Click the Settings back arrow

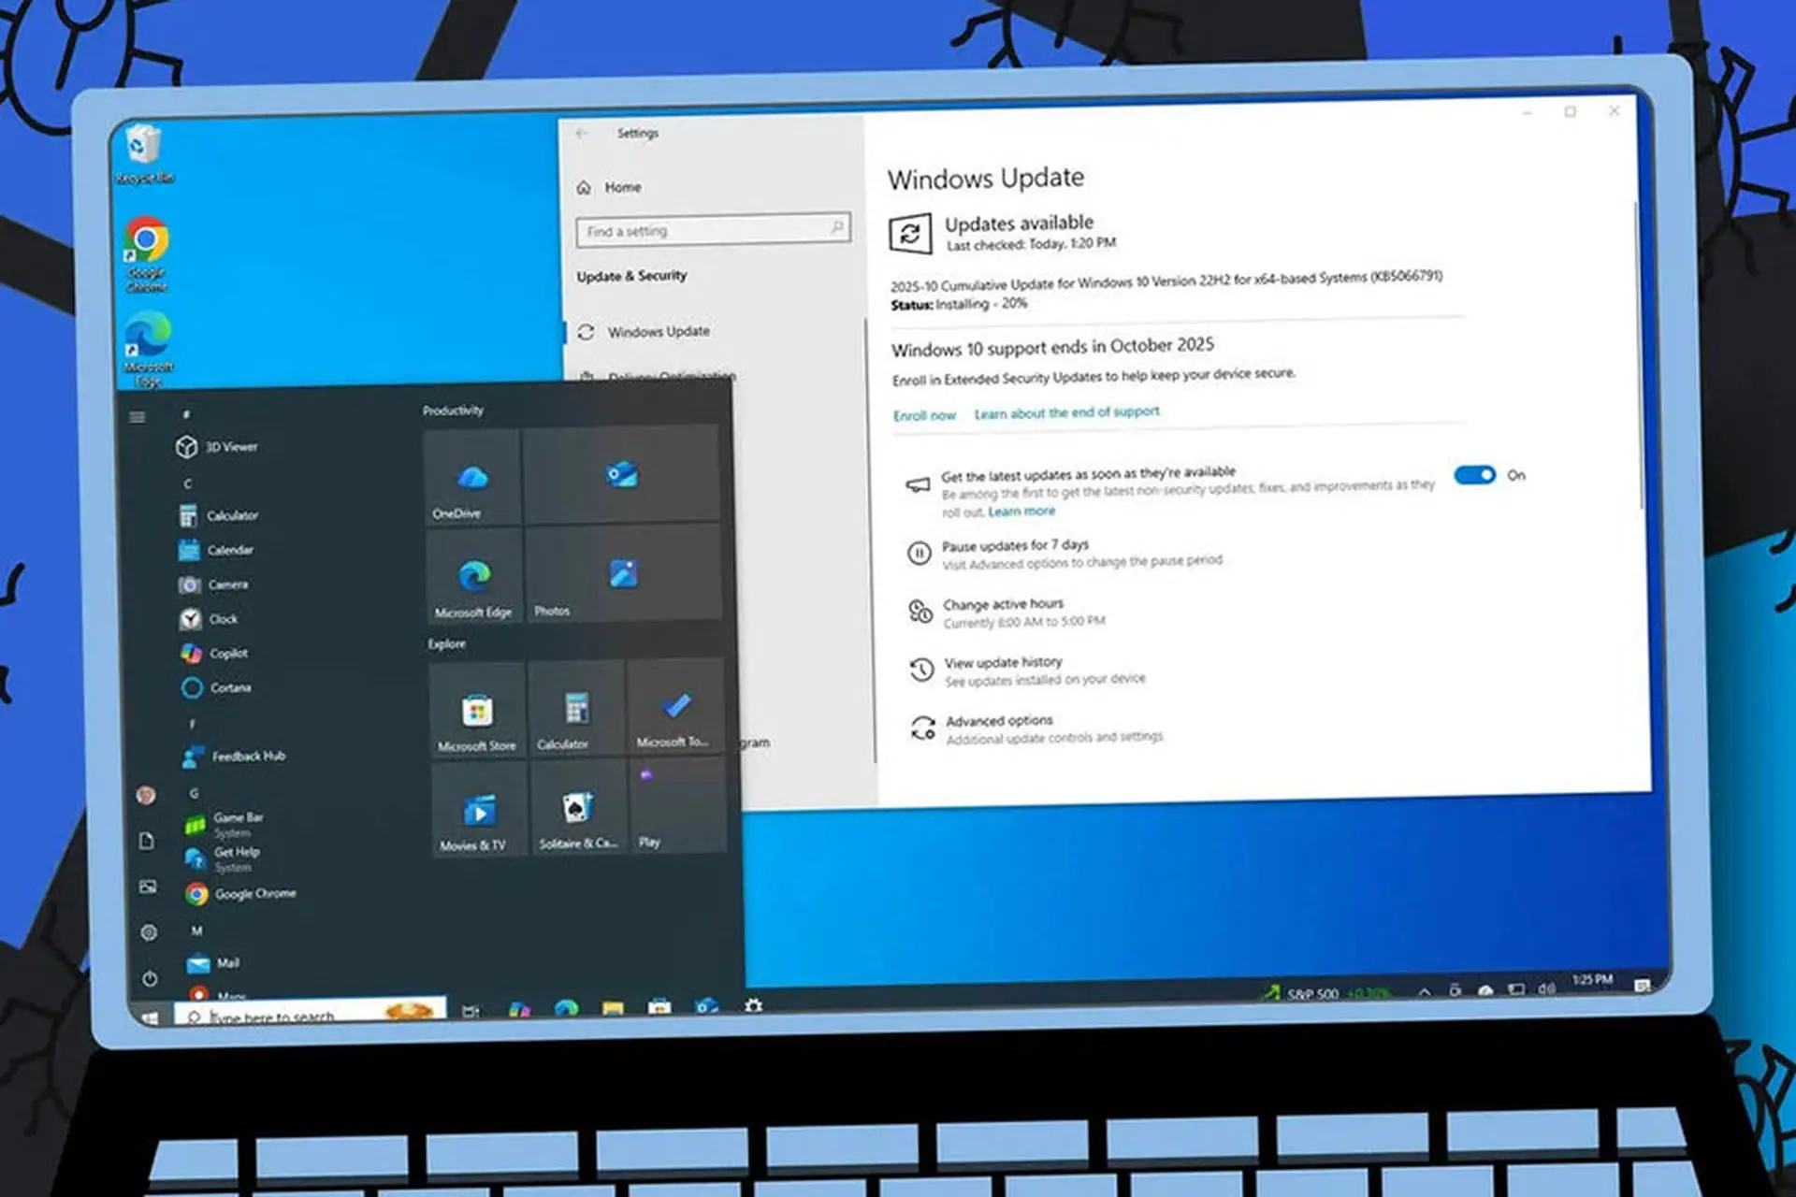coord(582,135)
